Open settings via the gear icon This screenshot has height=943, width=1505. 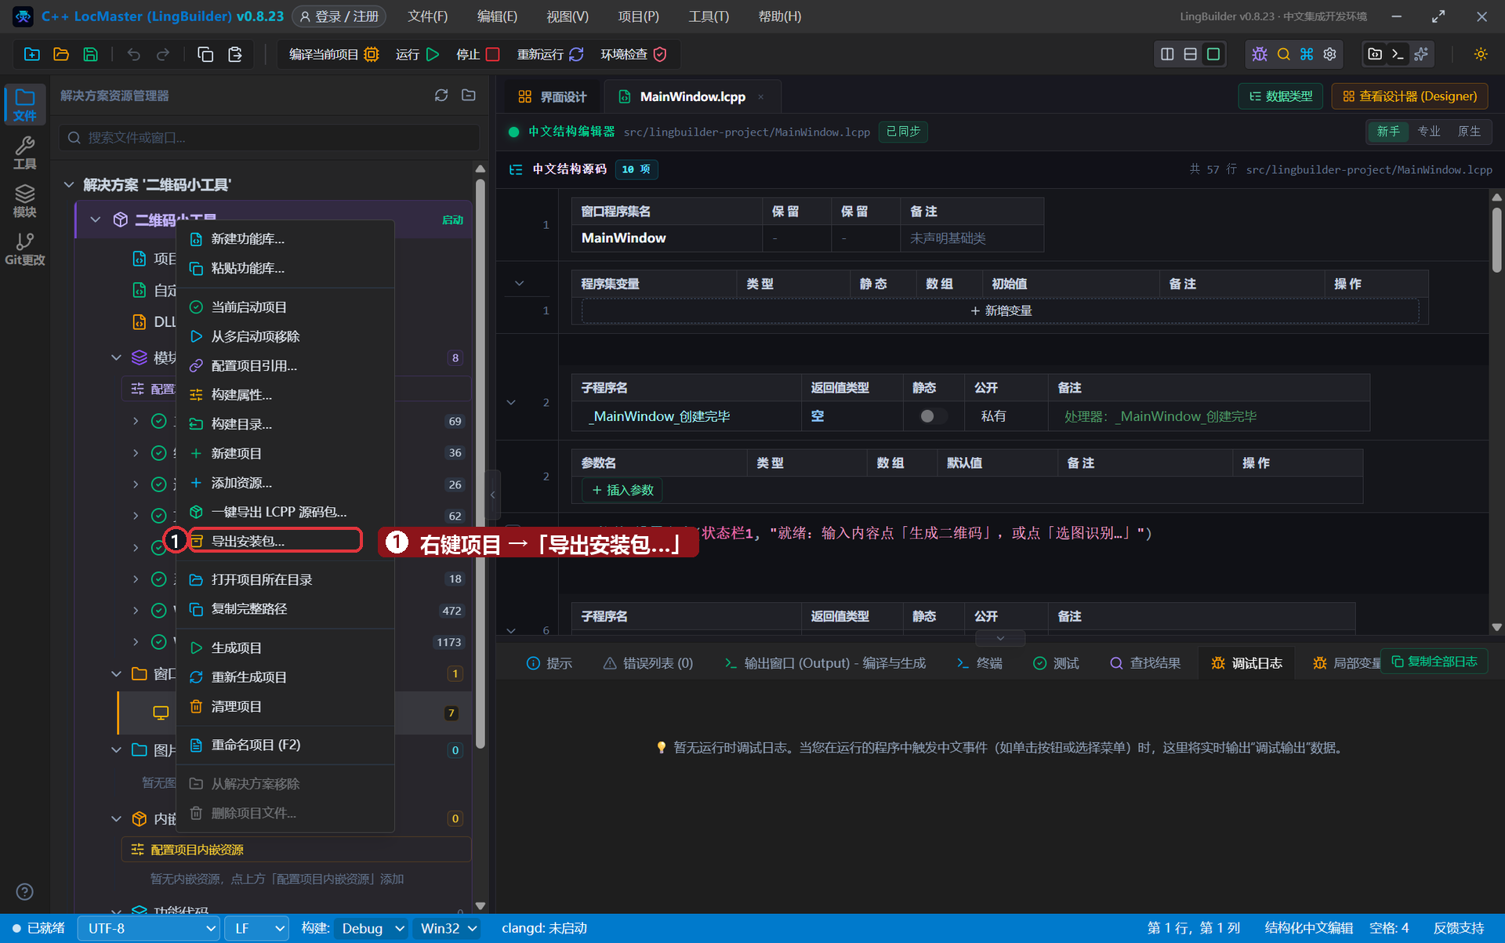tap(1330, 54)
